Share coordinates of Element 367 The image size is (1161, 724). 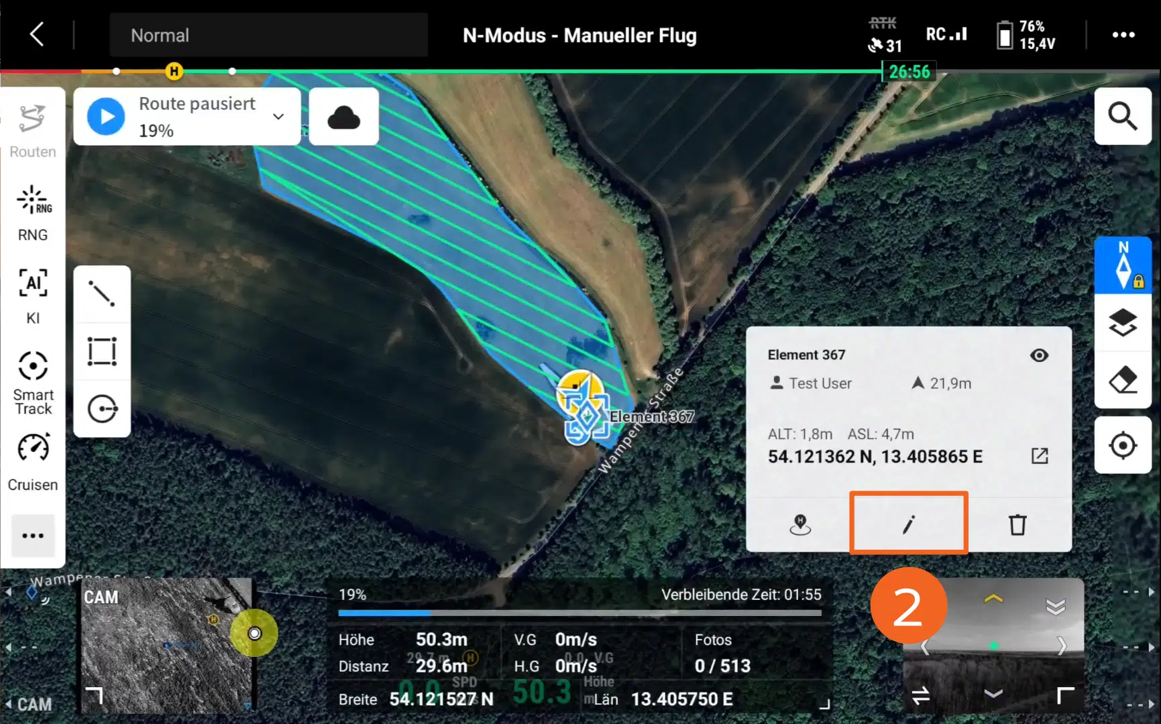1039,456
